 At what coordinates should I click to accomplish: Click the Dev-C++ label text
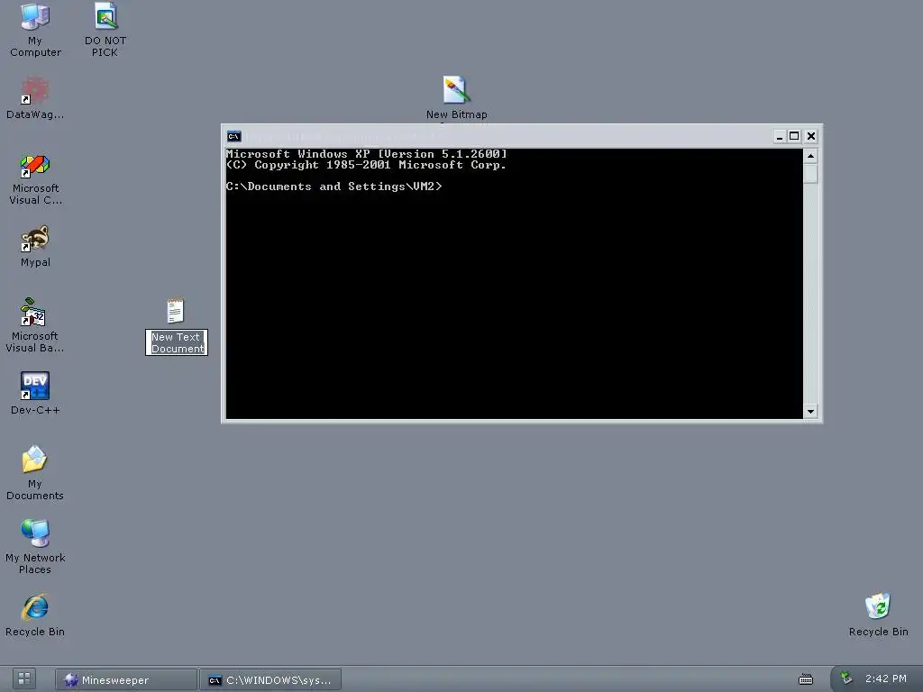[35, 410]
